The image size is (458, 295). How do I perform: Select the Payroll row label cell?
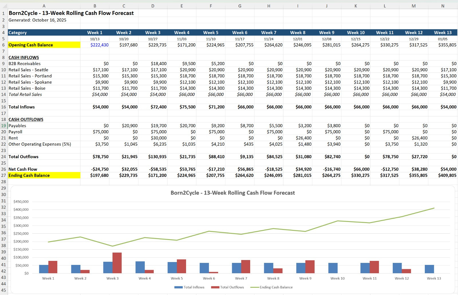(16, 132)
